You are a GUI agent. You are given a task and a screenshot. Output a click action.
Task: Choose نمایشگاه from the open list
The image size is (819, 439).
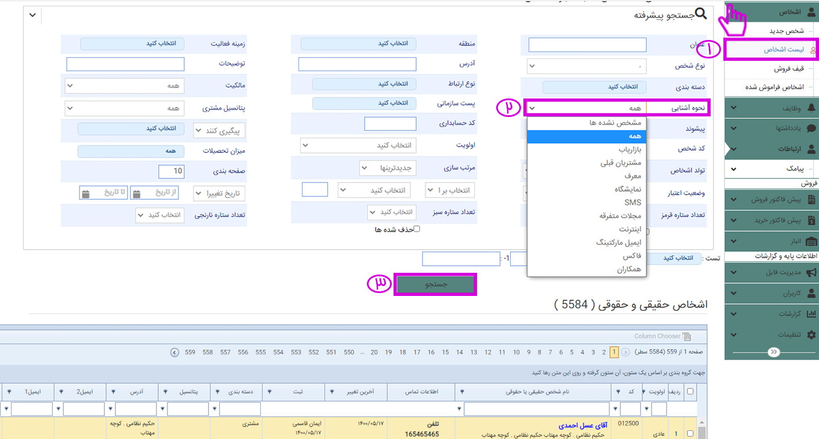point(587,189)
